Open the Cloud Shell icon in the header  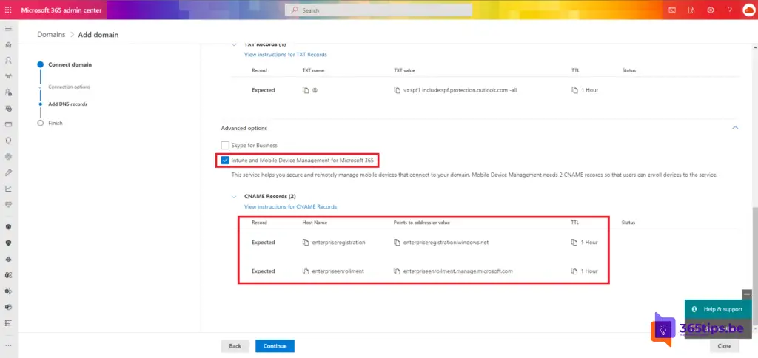[x=672, y=10]
